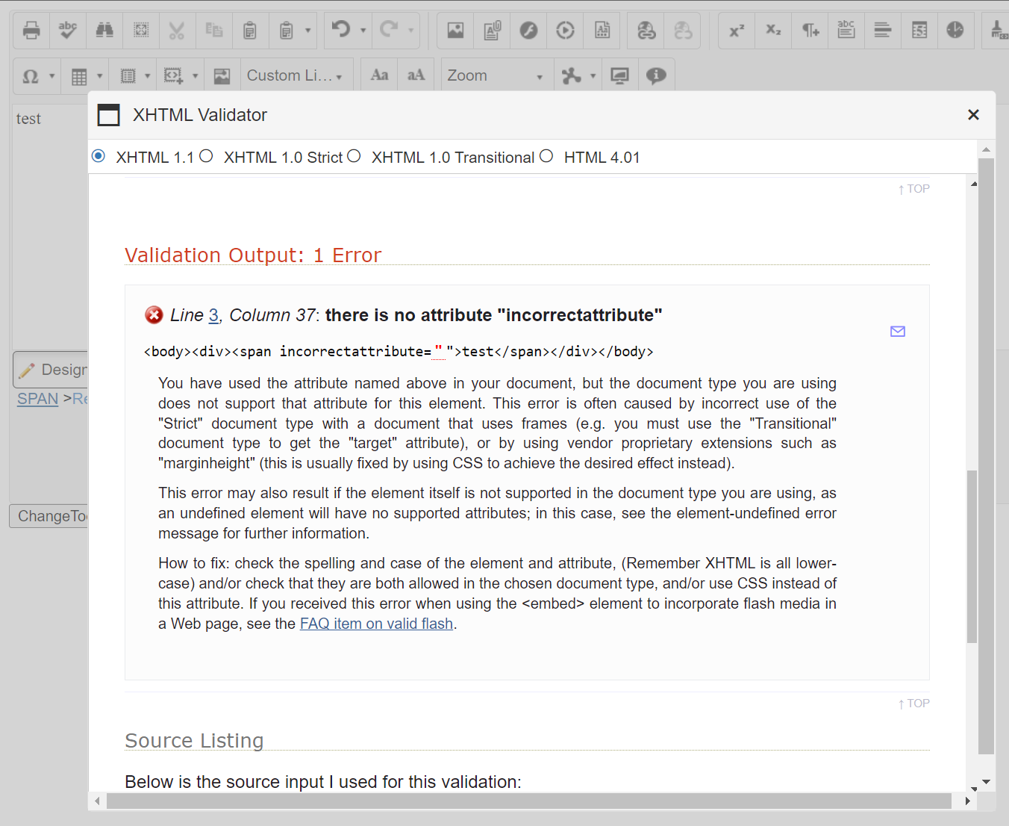
Task: Switch to the Design mode tab
Action: pos(52,370)
